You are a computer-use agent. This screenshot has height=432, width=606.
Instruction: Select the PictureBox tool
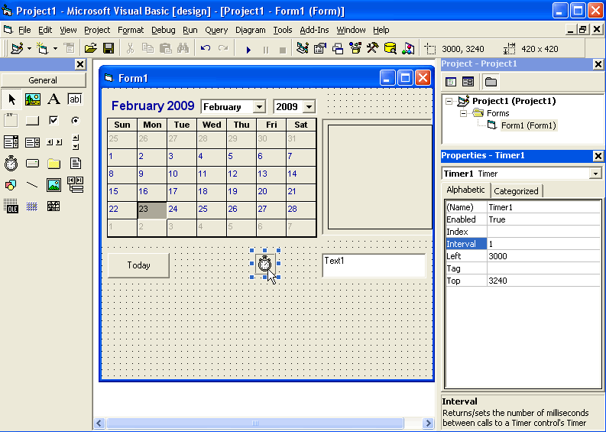pos(33,99)
